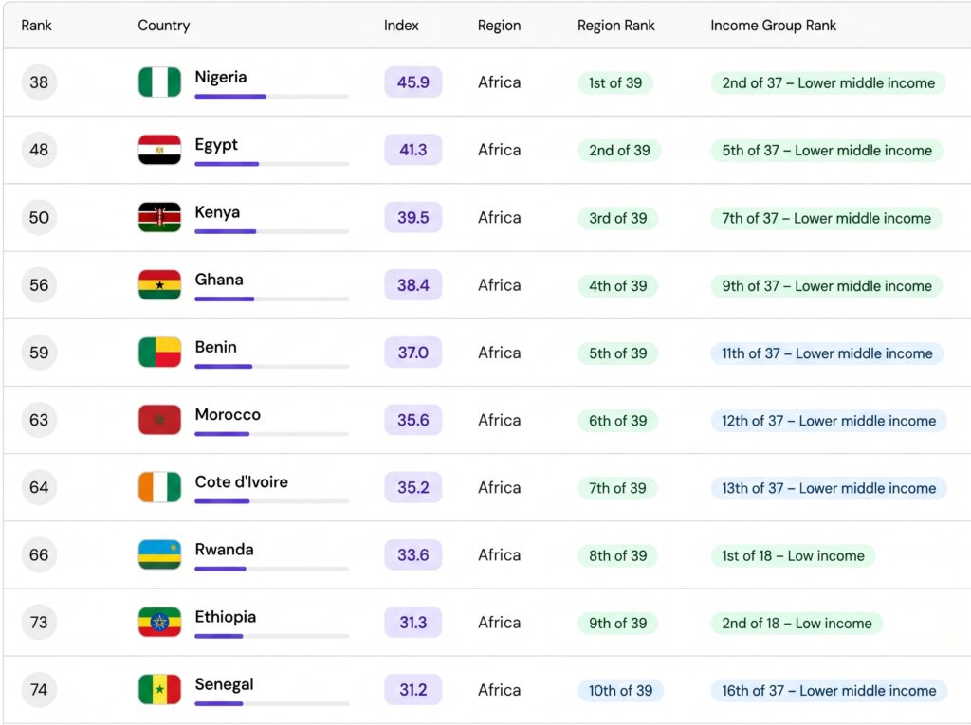Sort by the Index column header

pyautogui.click(x=401, y=26)
